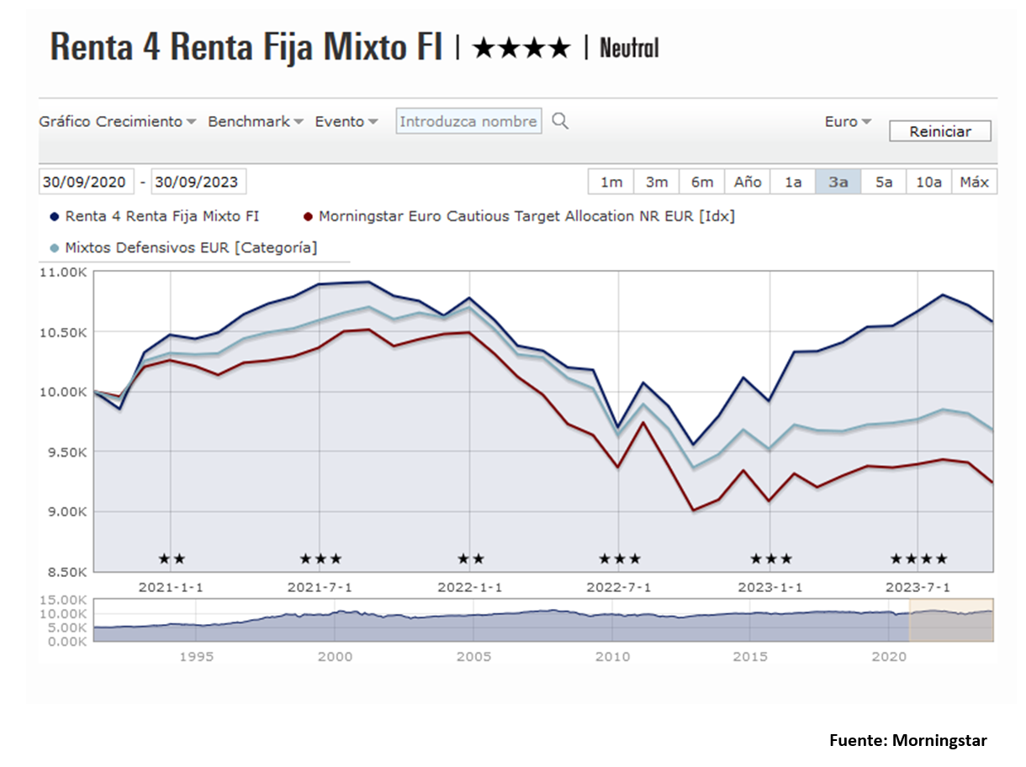This screenshot has width=1026, height=767.
Task: Select the 5a time range tab
Action: tap(883, 182)
